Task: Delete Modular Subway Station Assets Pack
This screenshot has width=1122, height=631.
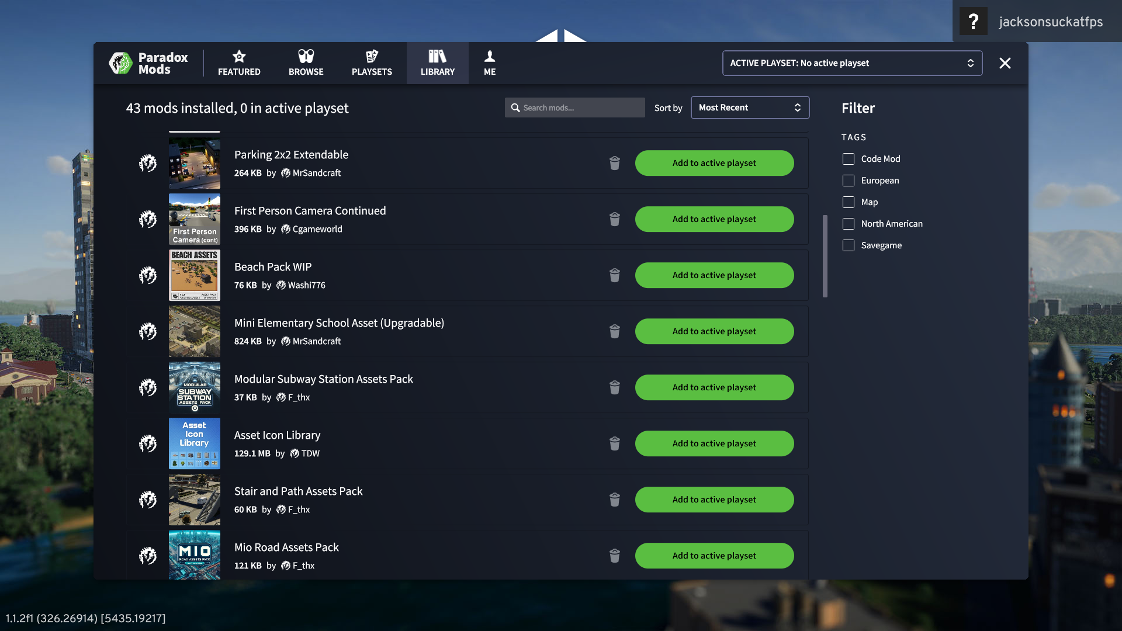Action: (x=614, y=387)
